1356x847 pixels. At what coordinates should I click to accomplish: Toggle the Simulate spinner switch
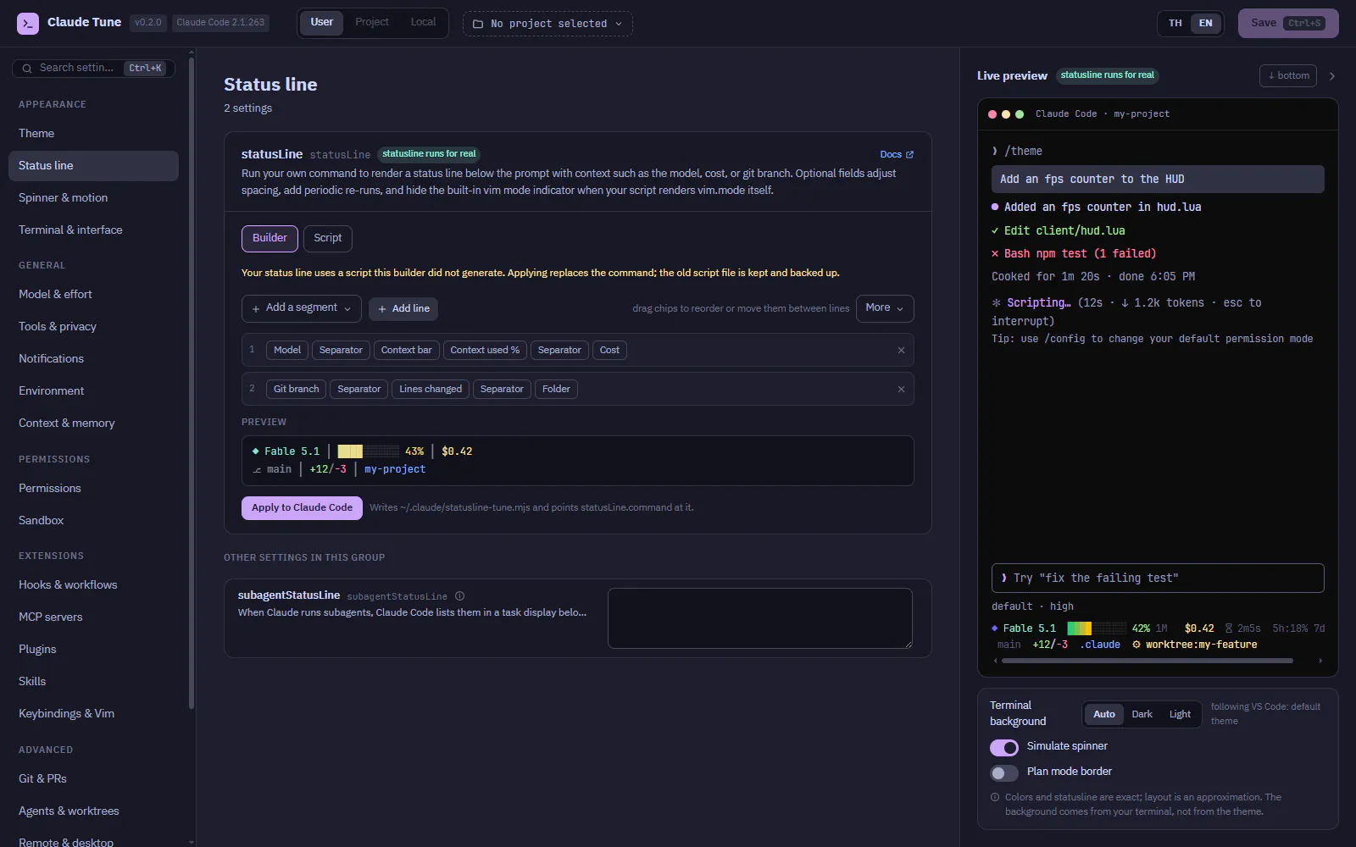1004,747
